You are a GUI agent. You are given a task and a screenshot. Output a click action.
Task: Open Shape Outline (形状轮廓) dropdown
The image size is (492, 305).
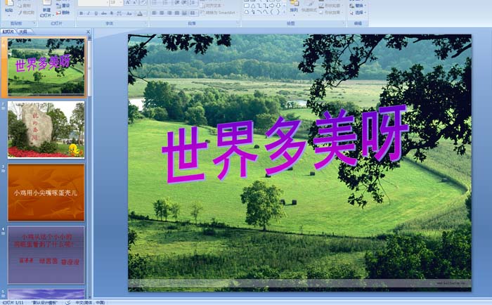coord(331,6)
